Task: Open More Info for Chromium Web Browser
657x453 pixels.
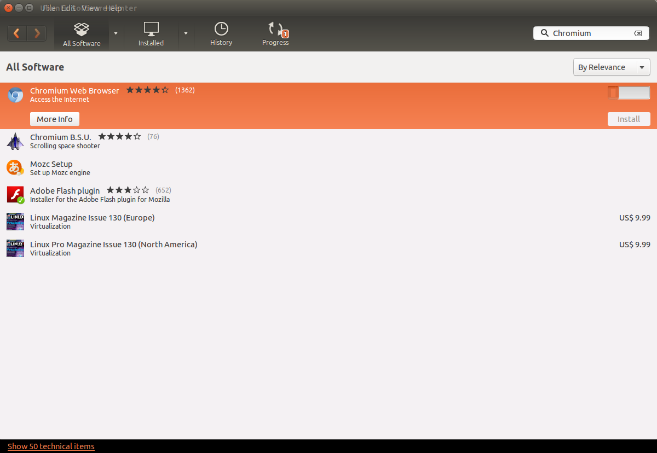Action: coord(55,119)
